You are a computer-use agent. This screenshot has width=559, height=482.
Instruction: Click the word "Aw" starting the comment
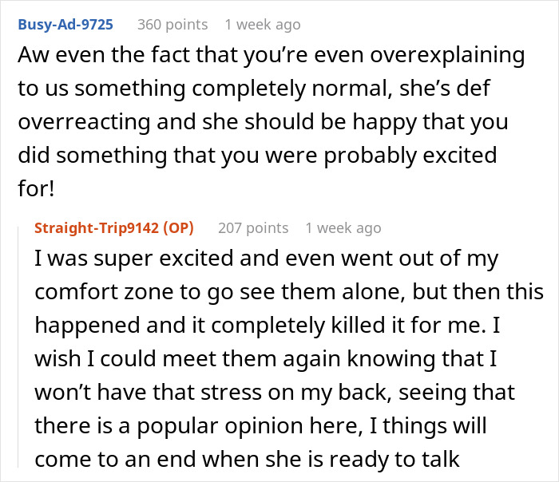30,57
